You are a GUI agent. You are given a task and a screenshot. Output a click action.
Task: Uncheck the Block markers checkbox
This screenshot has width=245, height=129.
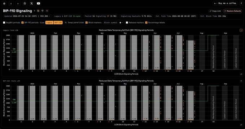pos(87,23)
